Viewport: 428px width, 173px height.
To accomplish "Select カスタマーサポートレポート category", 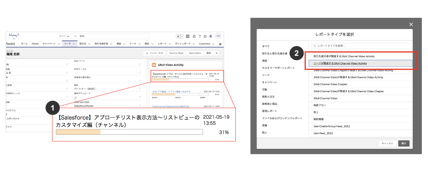I will [278, 68].
